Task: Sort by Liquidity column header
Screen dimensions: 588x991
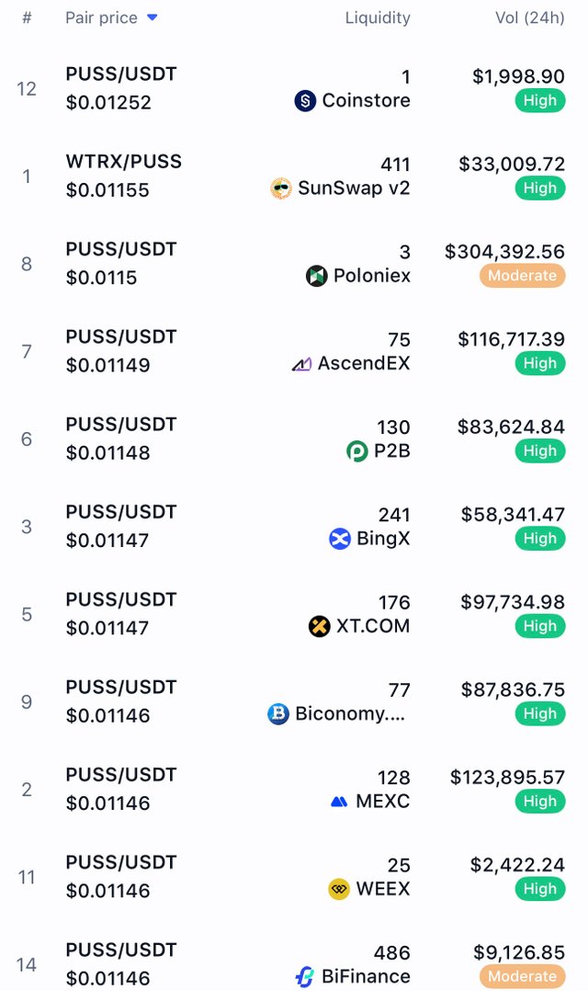Action: tap(378, 17)
